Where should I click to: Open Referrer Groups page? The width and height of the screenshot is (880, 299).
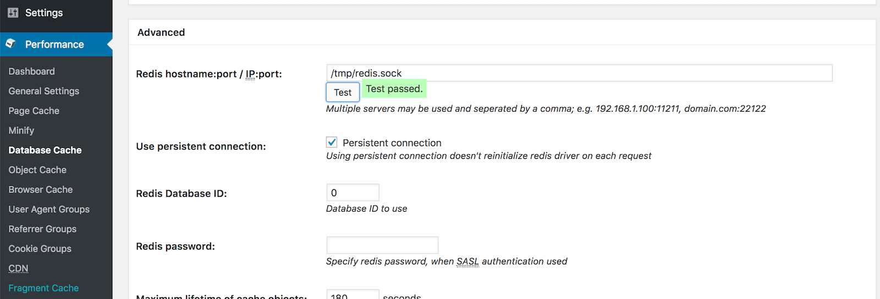[x=42, y=229]
